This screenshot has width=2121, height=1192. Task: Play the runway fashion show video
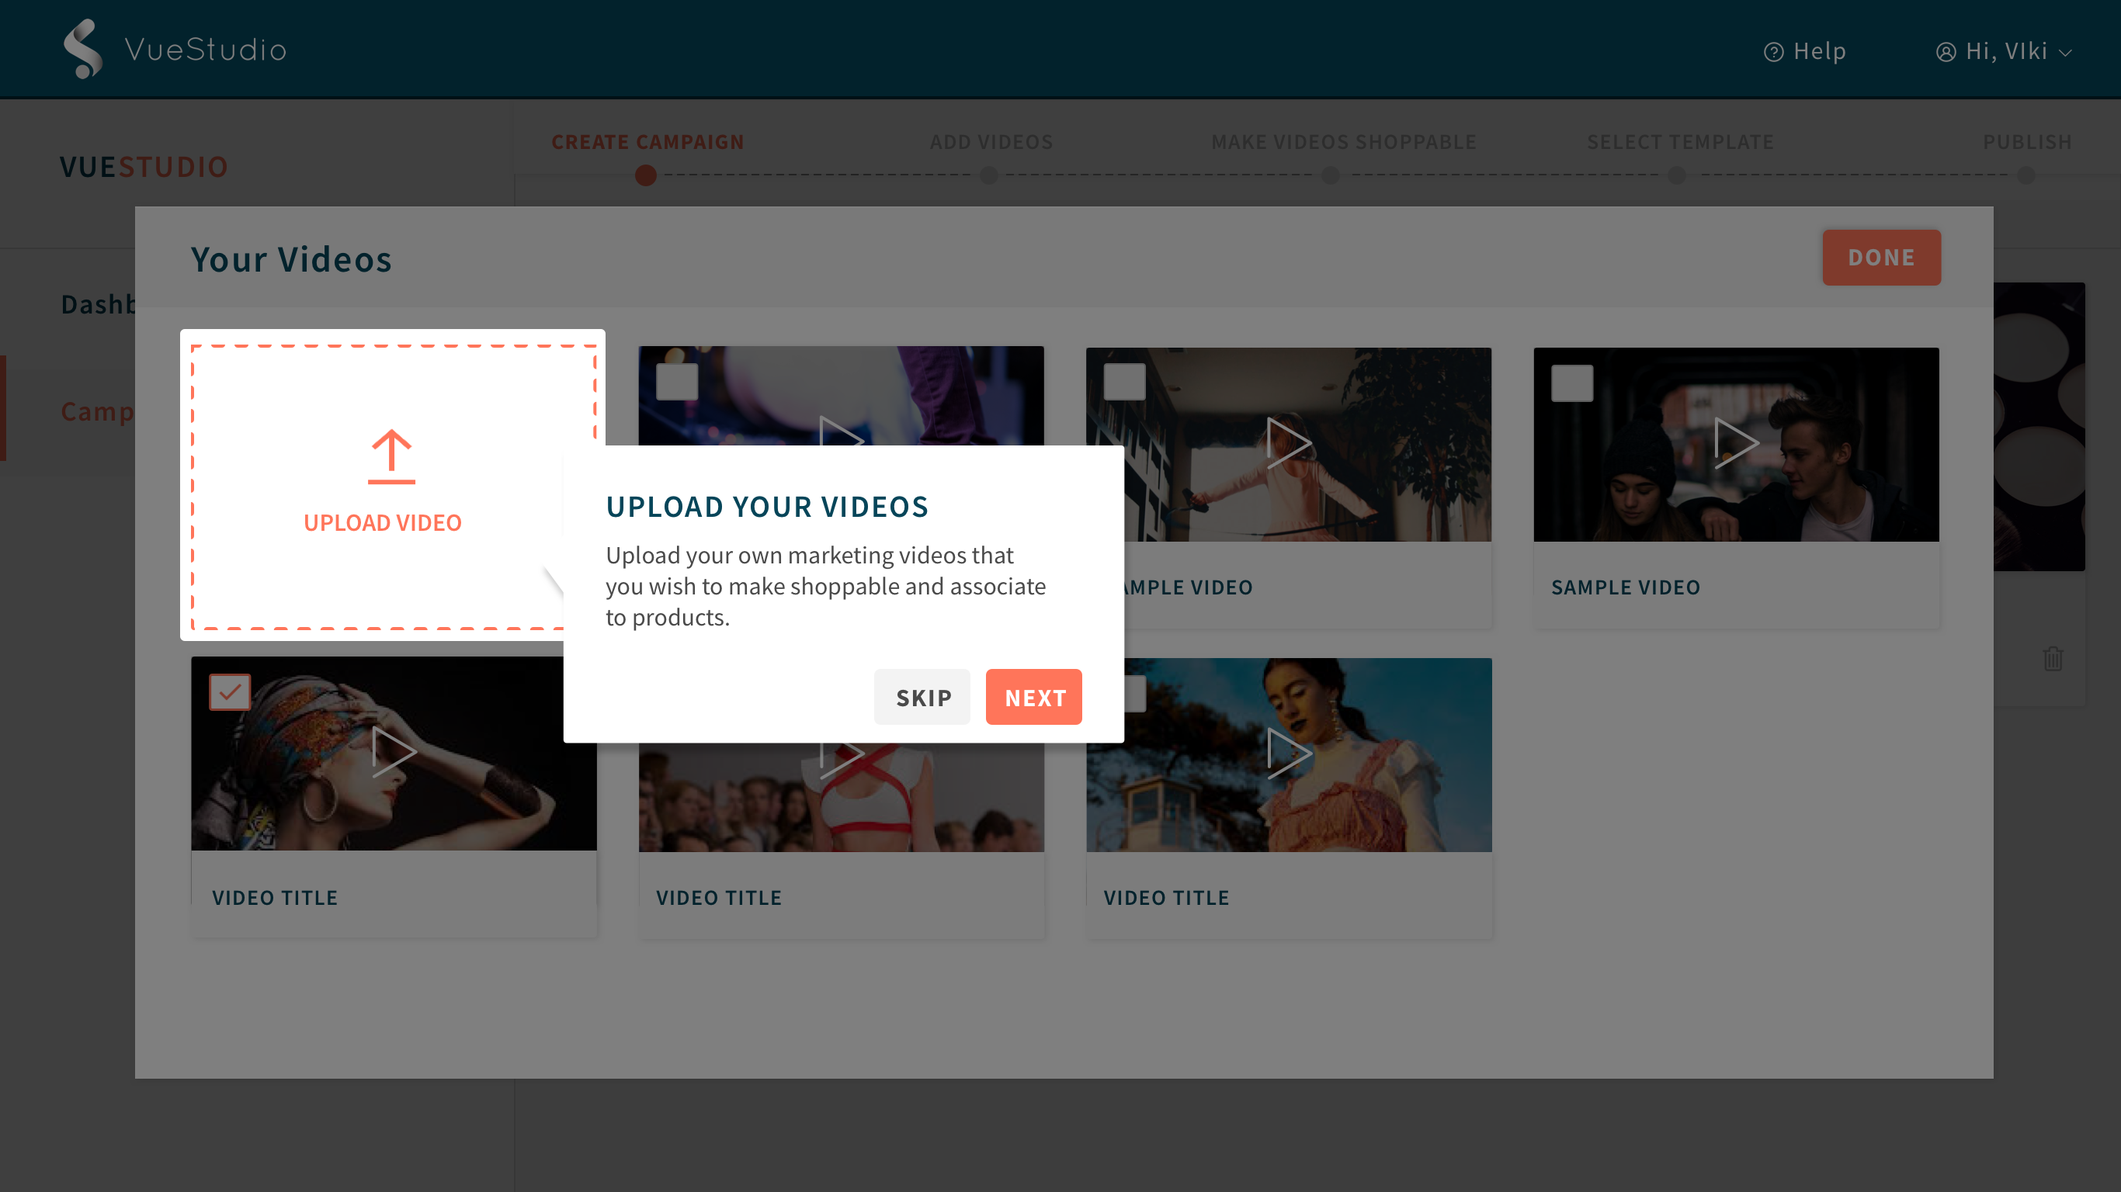tap(842, 758)
